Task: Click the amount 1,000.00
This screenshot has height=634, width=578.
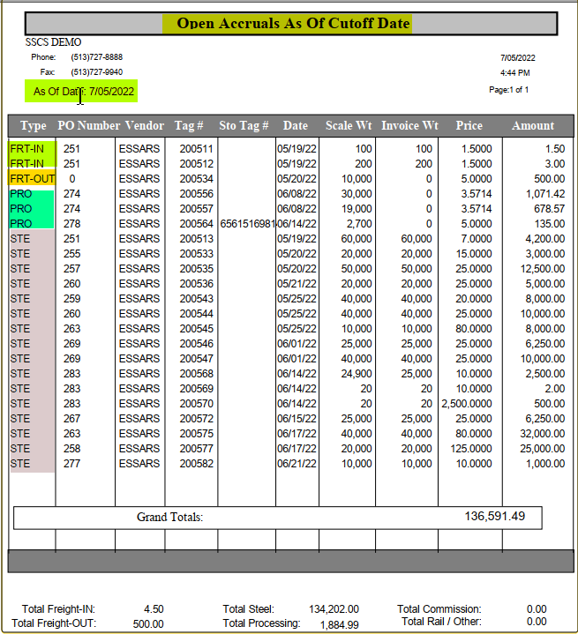Action: pos(545,463)
